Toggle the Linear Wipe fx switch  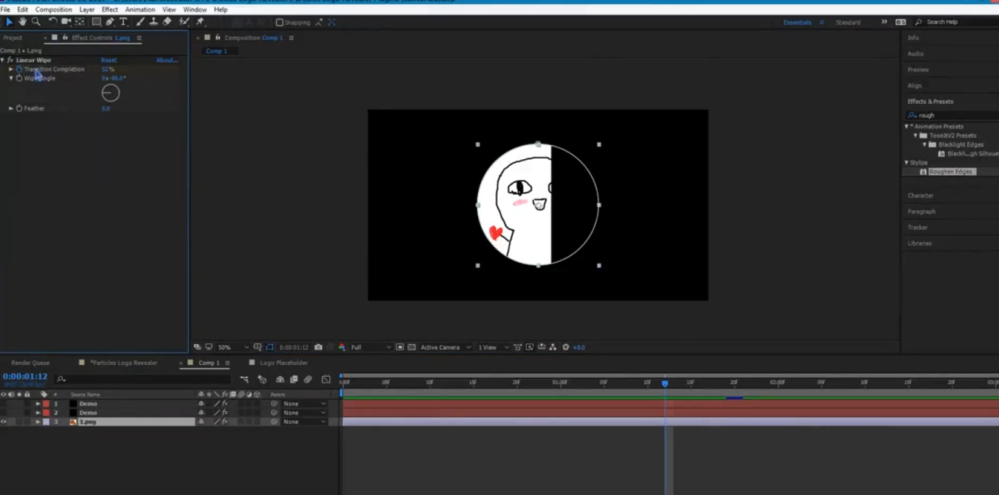pyautogui.click(x=10, y=60)
